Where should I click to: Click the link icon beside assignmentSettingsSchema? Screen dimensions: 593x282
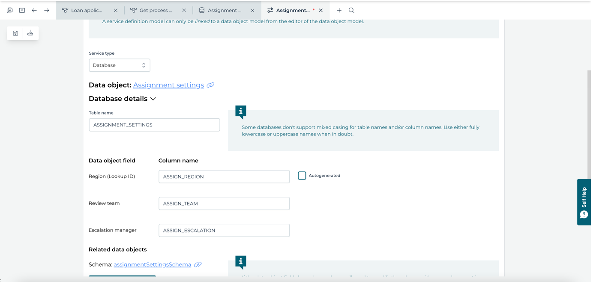(x=198, y=264)
